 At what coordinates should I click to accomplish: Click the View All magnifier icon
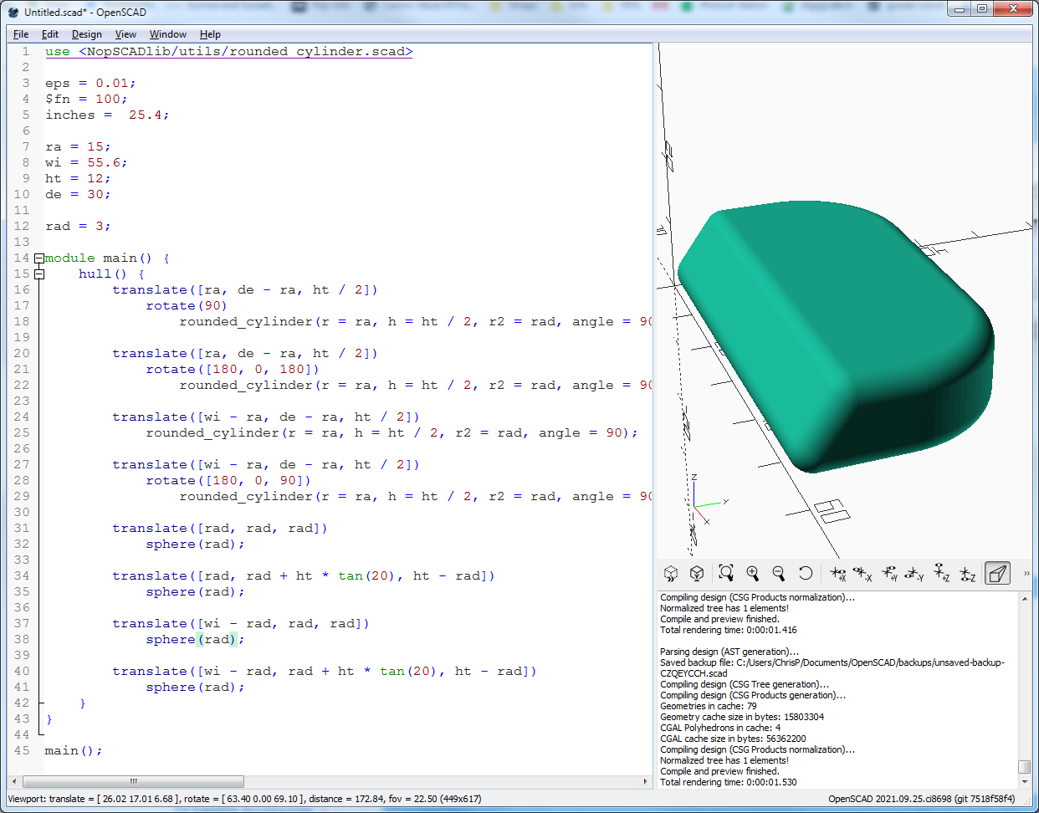726,573
